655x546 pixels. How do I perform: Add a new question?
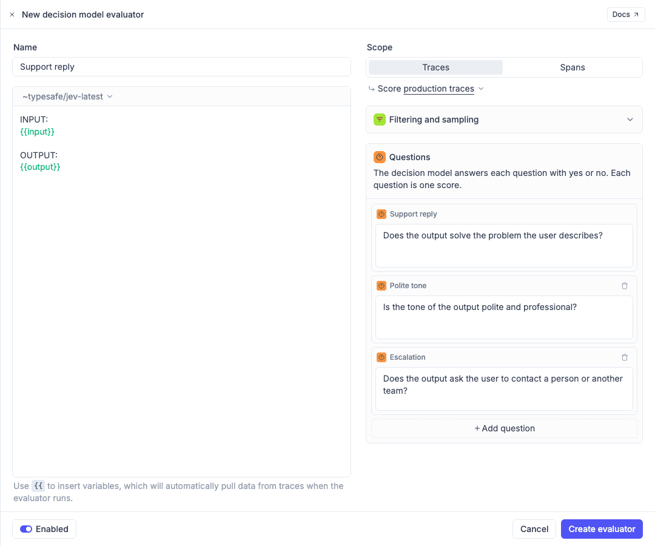pyautogui.click(x=504, y=428)
